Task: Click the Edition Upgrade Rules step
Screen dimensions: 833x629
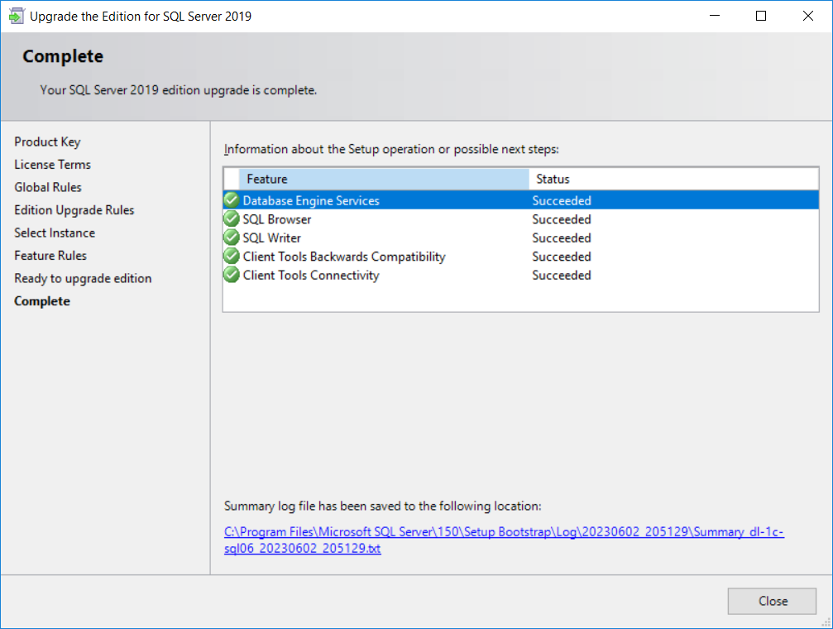Action: click(x=74, y=210)
